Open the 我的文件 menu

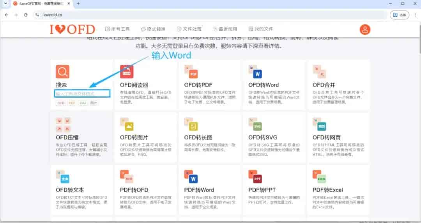(261, 29)
